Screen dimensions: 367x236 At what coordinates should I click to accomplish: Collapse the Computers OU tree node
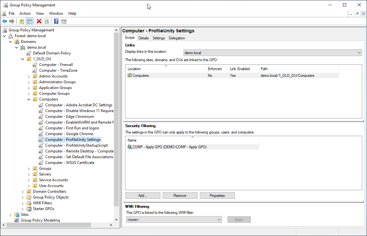tap(29, 100)
